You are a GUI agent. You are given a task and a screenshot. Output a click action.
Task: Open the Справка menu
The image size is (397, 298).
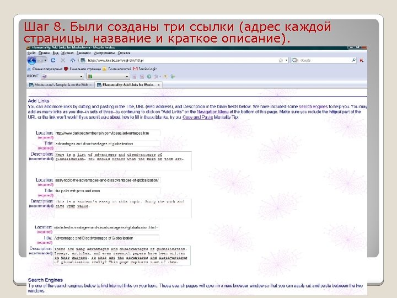124,53
